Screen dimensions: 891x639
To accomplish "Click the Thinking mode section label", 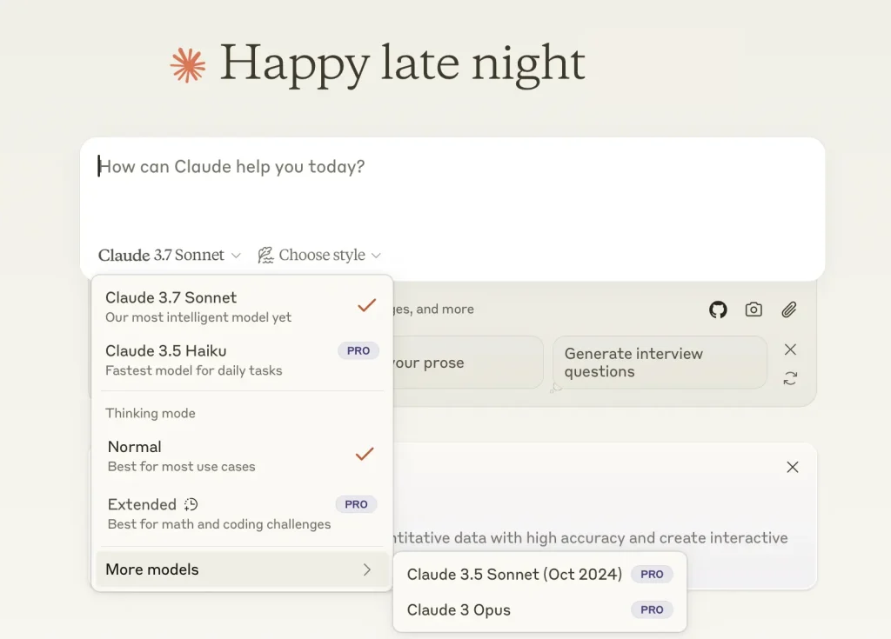I will (x=151, y=413).
